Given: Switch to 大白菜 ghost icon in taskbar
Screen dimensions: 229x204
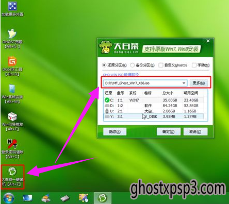Looking at the screenshot, I should coord(103,198).
